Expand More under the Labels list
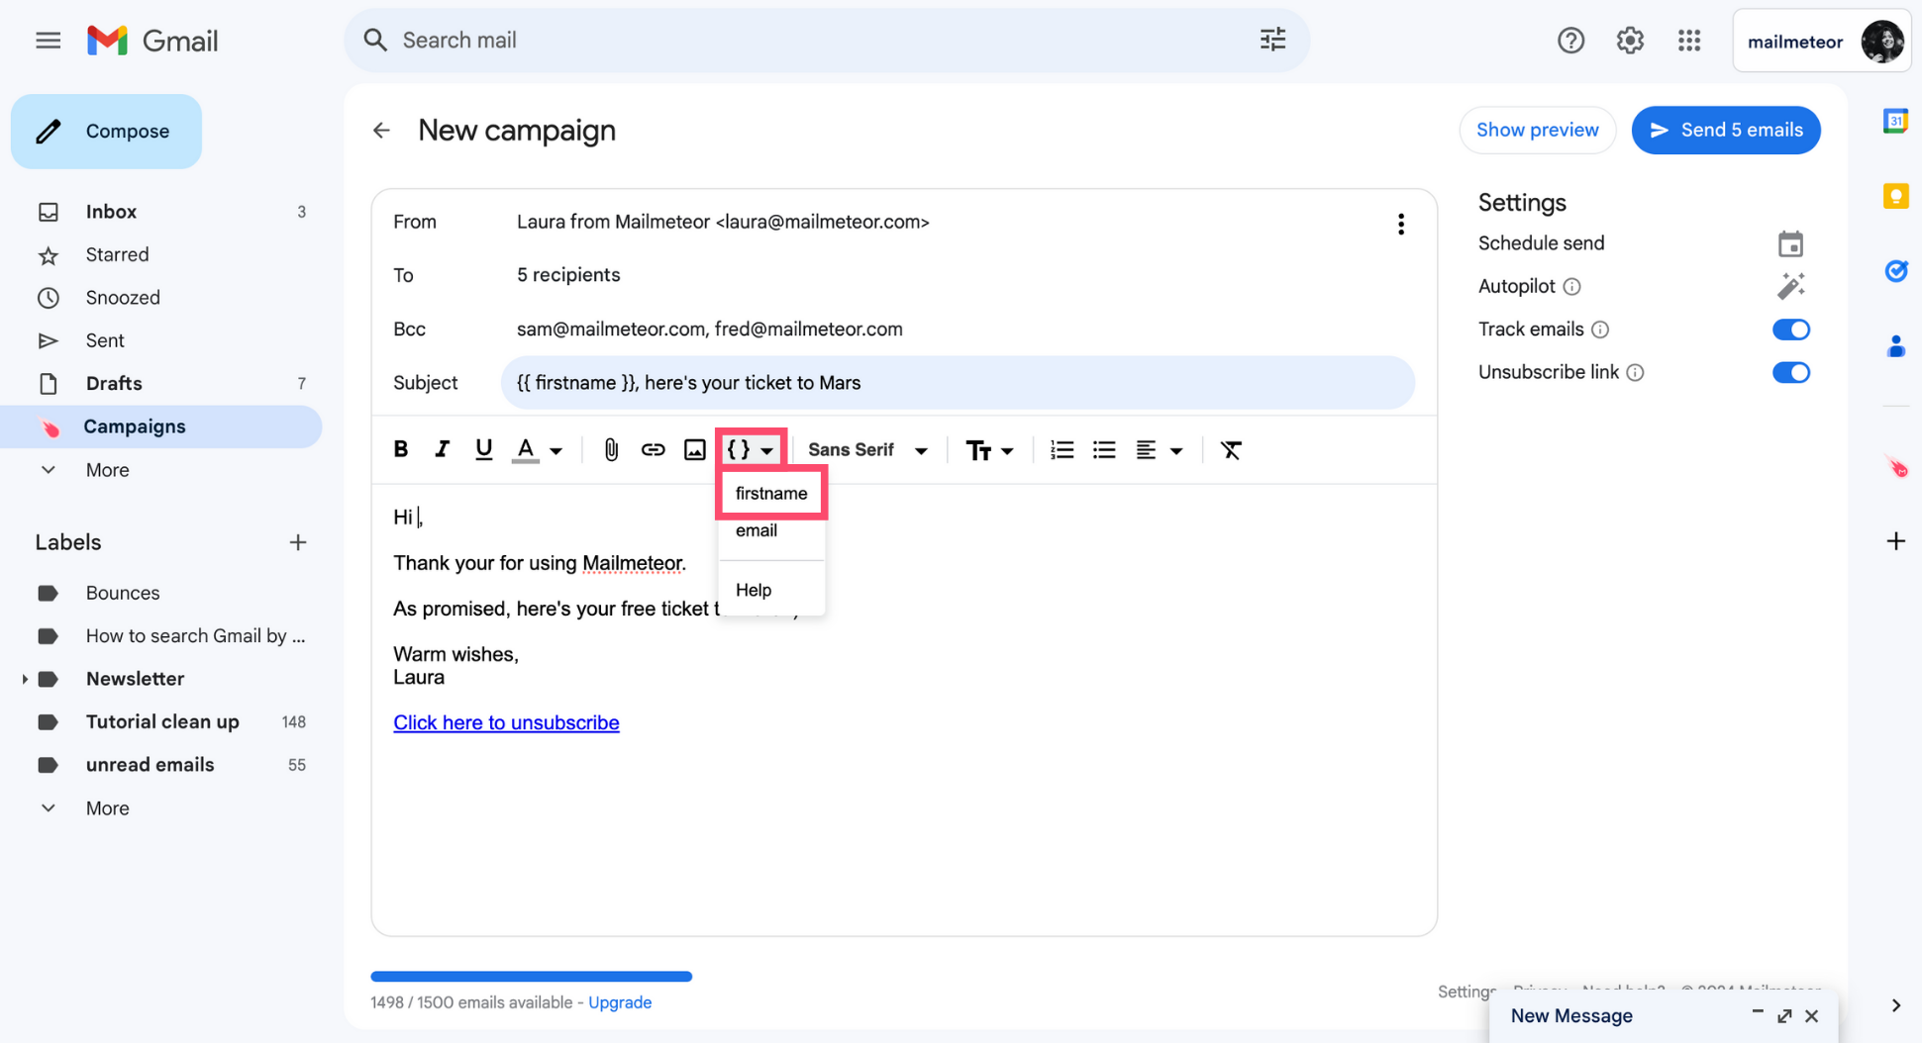Image resolution: width=1922 pixels, height=1043 pixels. [x=107, y=808]
